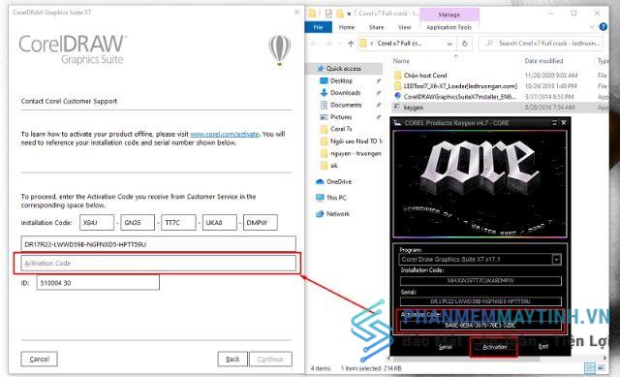
Task: Select the Chặn host Corel folder
Action: click(425, 76)
